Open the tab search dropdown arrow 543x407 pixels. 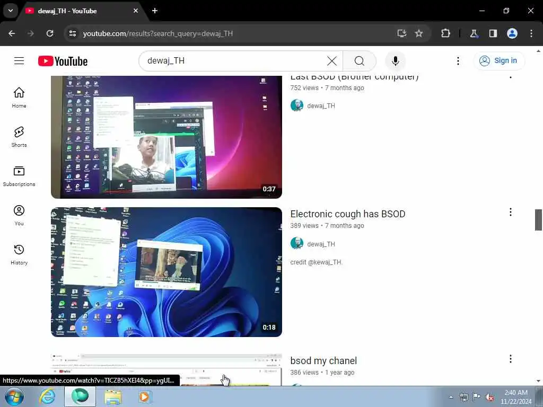11,11
